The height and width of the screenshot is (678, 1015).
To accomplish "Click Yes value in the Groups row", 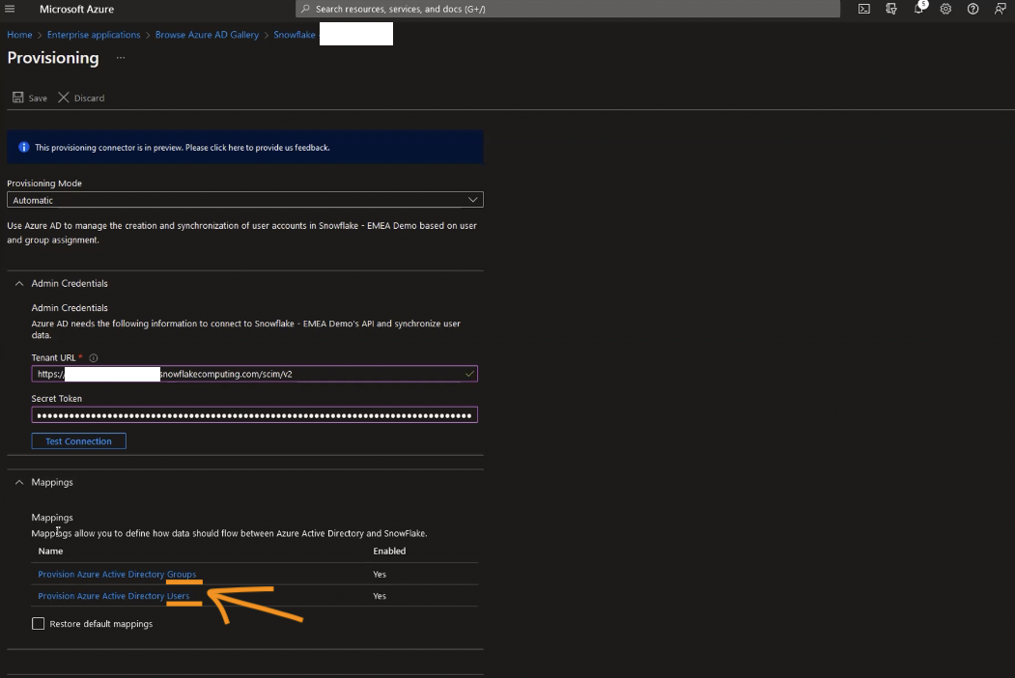I will coord(380,575).
